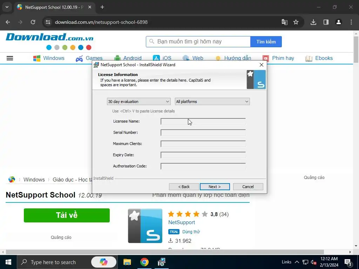This screenshot has width=359, height=269.
Task: Click the muted volume tray icon
Action: click(313, 262)
